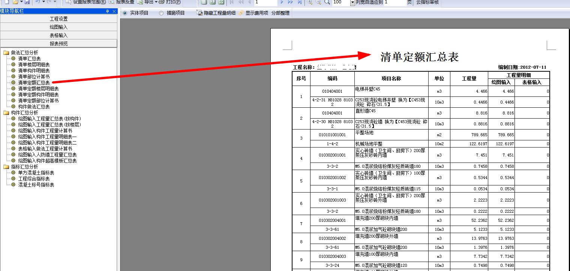Select 清单部位计算书 report
This screenshot has width=570, height=271.
pos(34,77)
